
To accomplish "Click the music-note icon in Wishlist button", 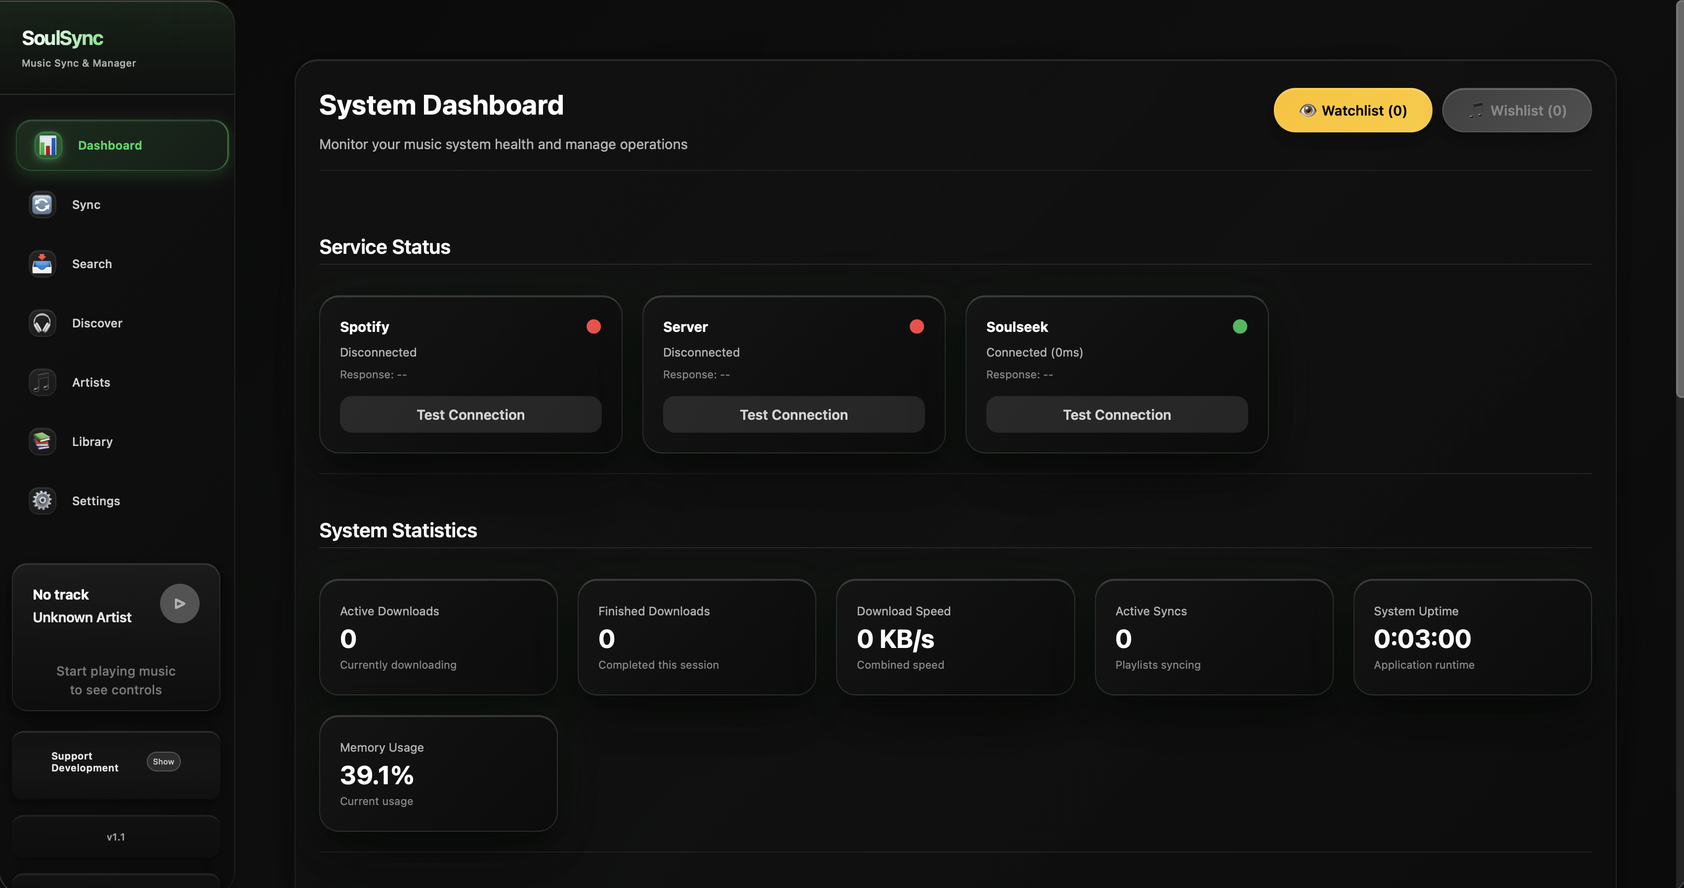I will tap(1476, 110).
